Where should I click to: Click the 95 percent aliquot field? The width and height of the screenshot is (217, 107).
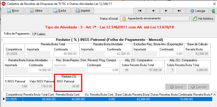125,70
